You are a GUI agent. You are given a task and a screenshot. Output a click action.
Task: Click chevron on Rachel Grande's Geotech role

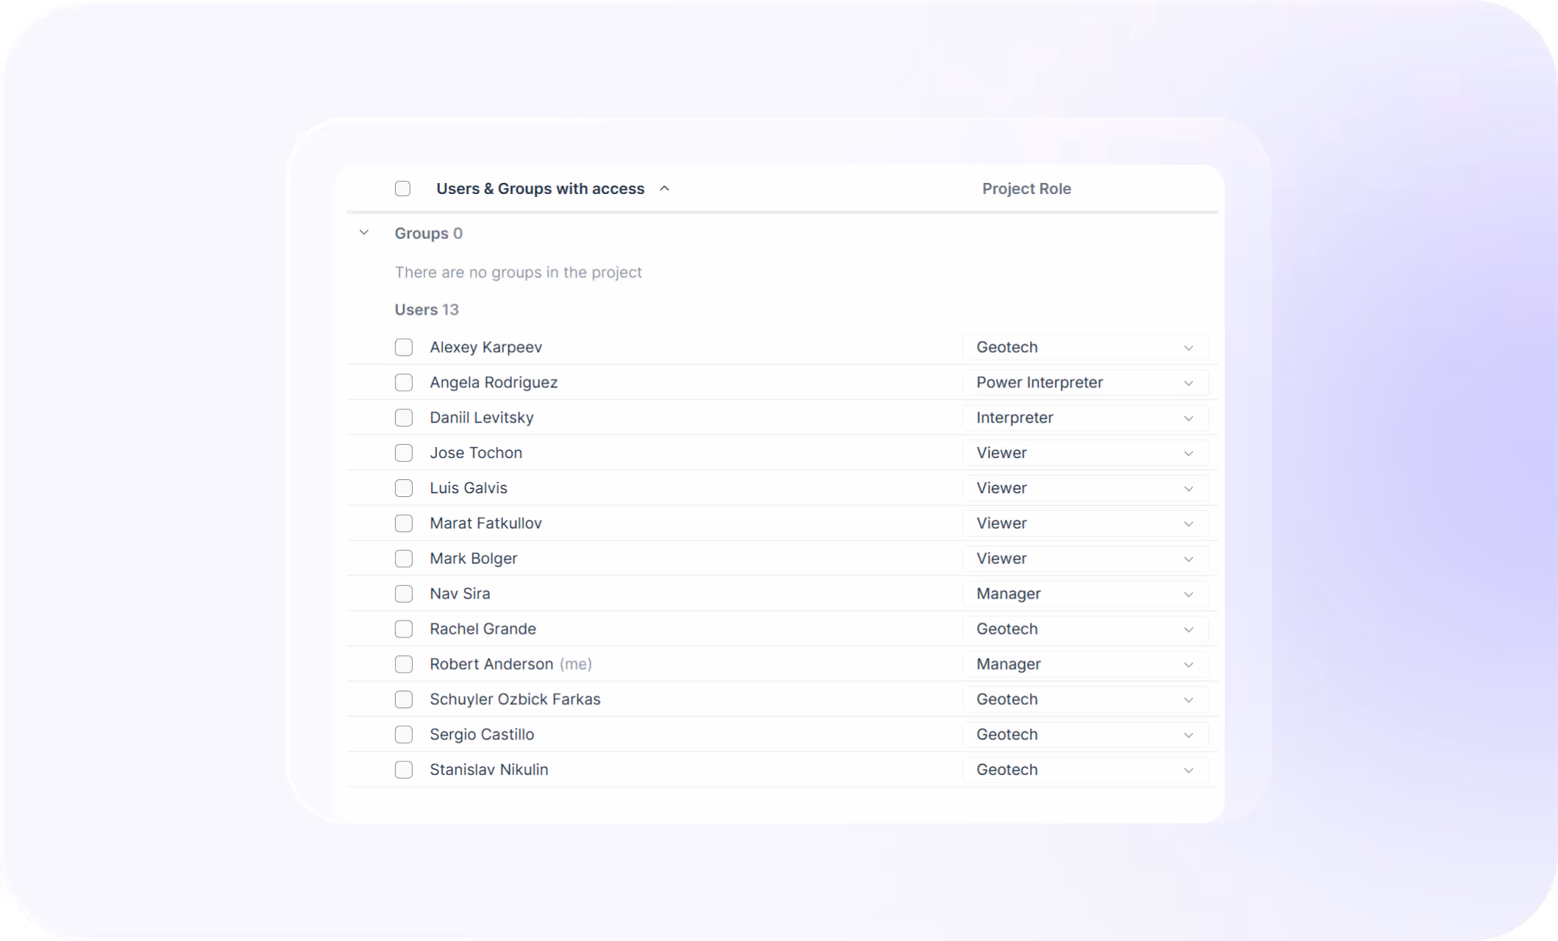click(x=1188, y=630)
